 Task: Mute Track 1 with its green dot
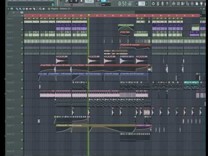click(x=22, y=22)
